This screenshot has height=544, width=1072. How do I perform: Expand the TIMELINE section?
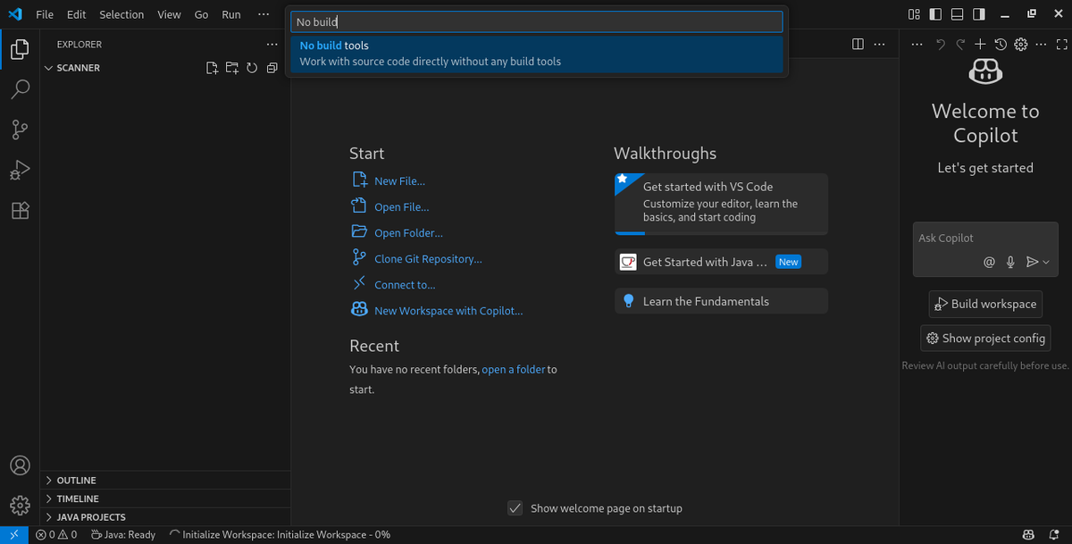(x=77, y=498)
